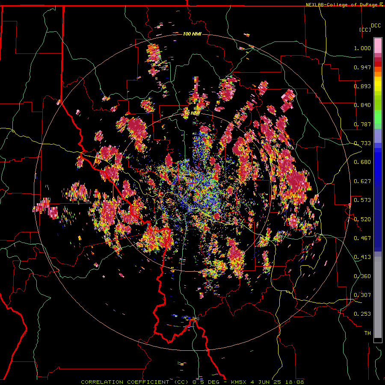Image resolution: width=385 pixels, height=385 pixels.
Task: Pick the gray color bar segment
Action: (378, 297)
